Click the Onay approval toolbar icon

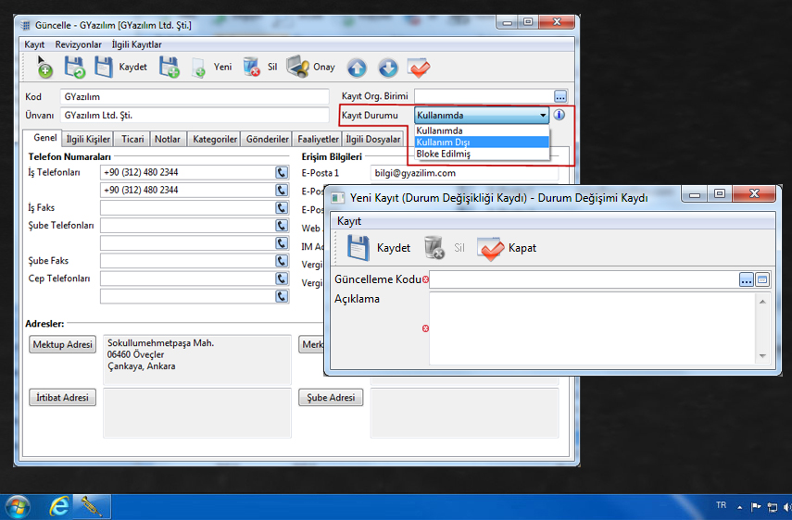[x=297, y=67]
